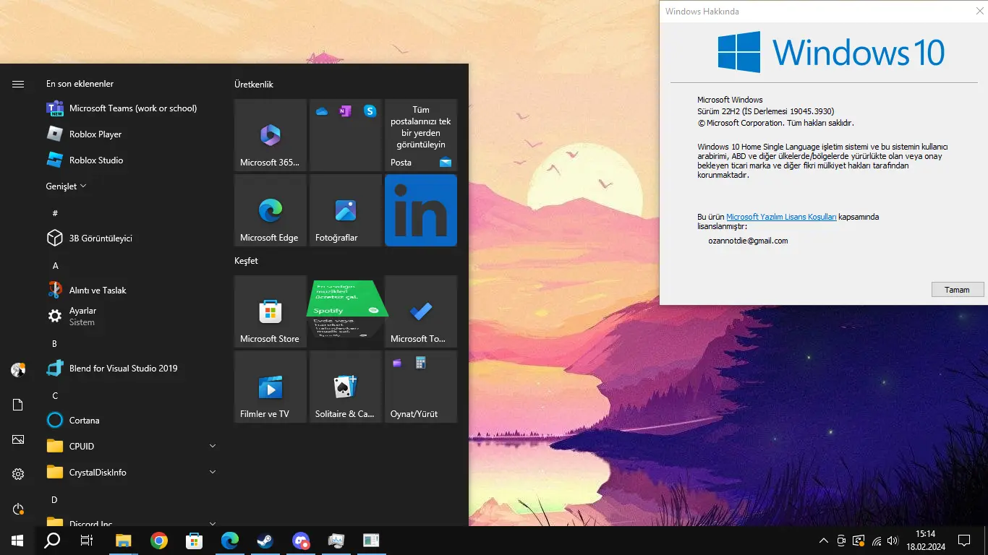The height and width of the screenshot is (555, 988).
Task: Open the Power options in Start sidebar
Action: [x=18, y=509]
